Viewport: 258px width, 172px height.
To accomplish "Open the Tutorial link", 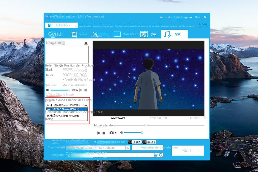I will (x=203, y=25).
